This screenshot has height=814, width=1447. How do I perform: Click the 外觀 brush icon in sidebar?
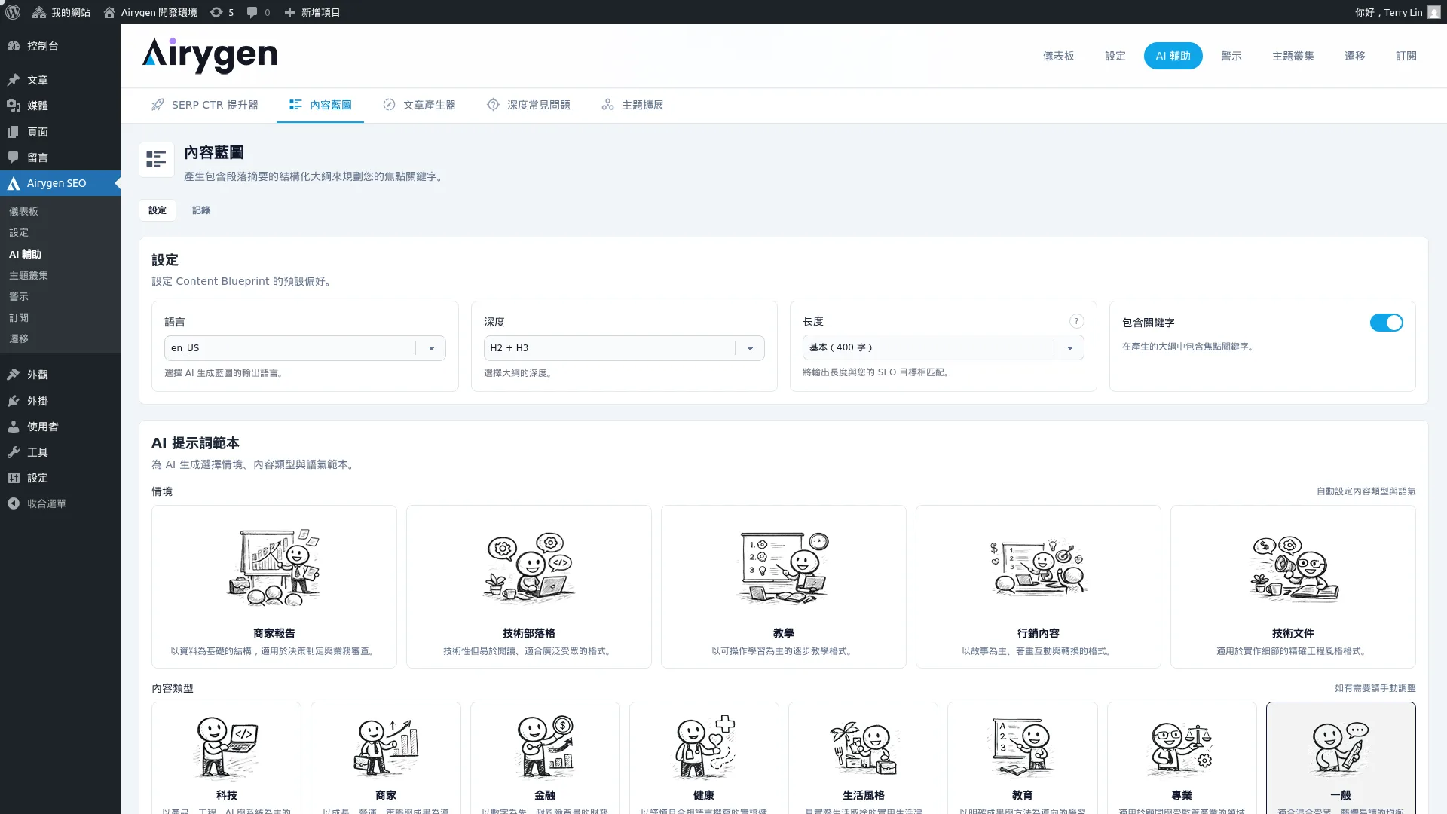14,375
